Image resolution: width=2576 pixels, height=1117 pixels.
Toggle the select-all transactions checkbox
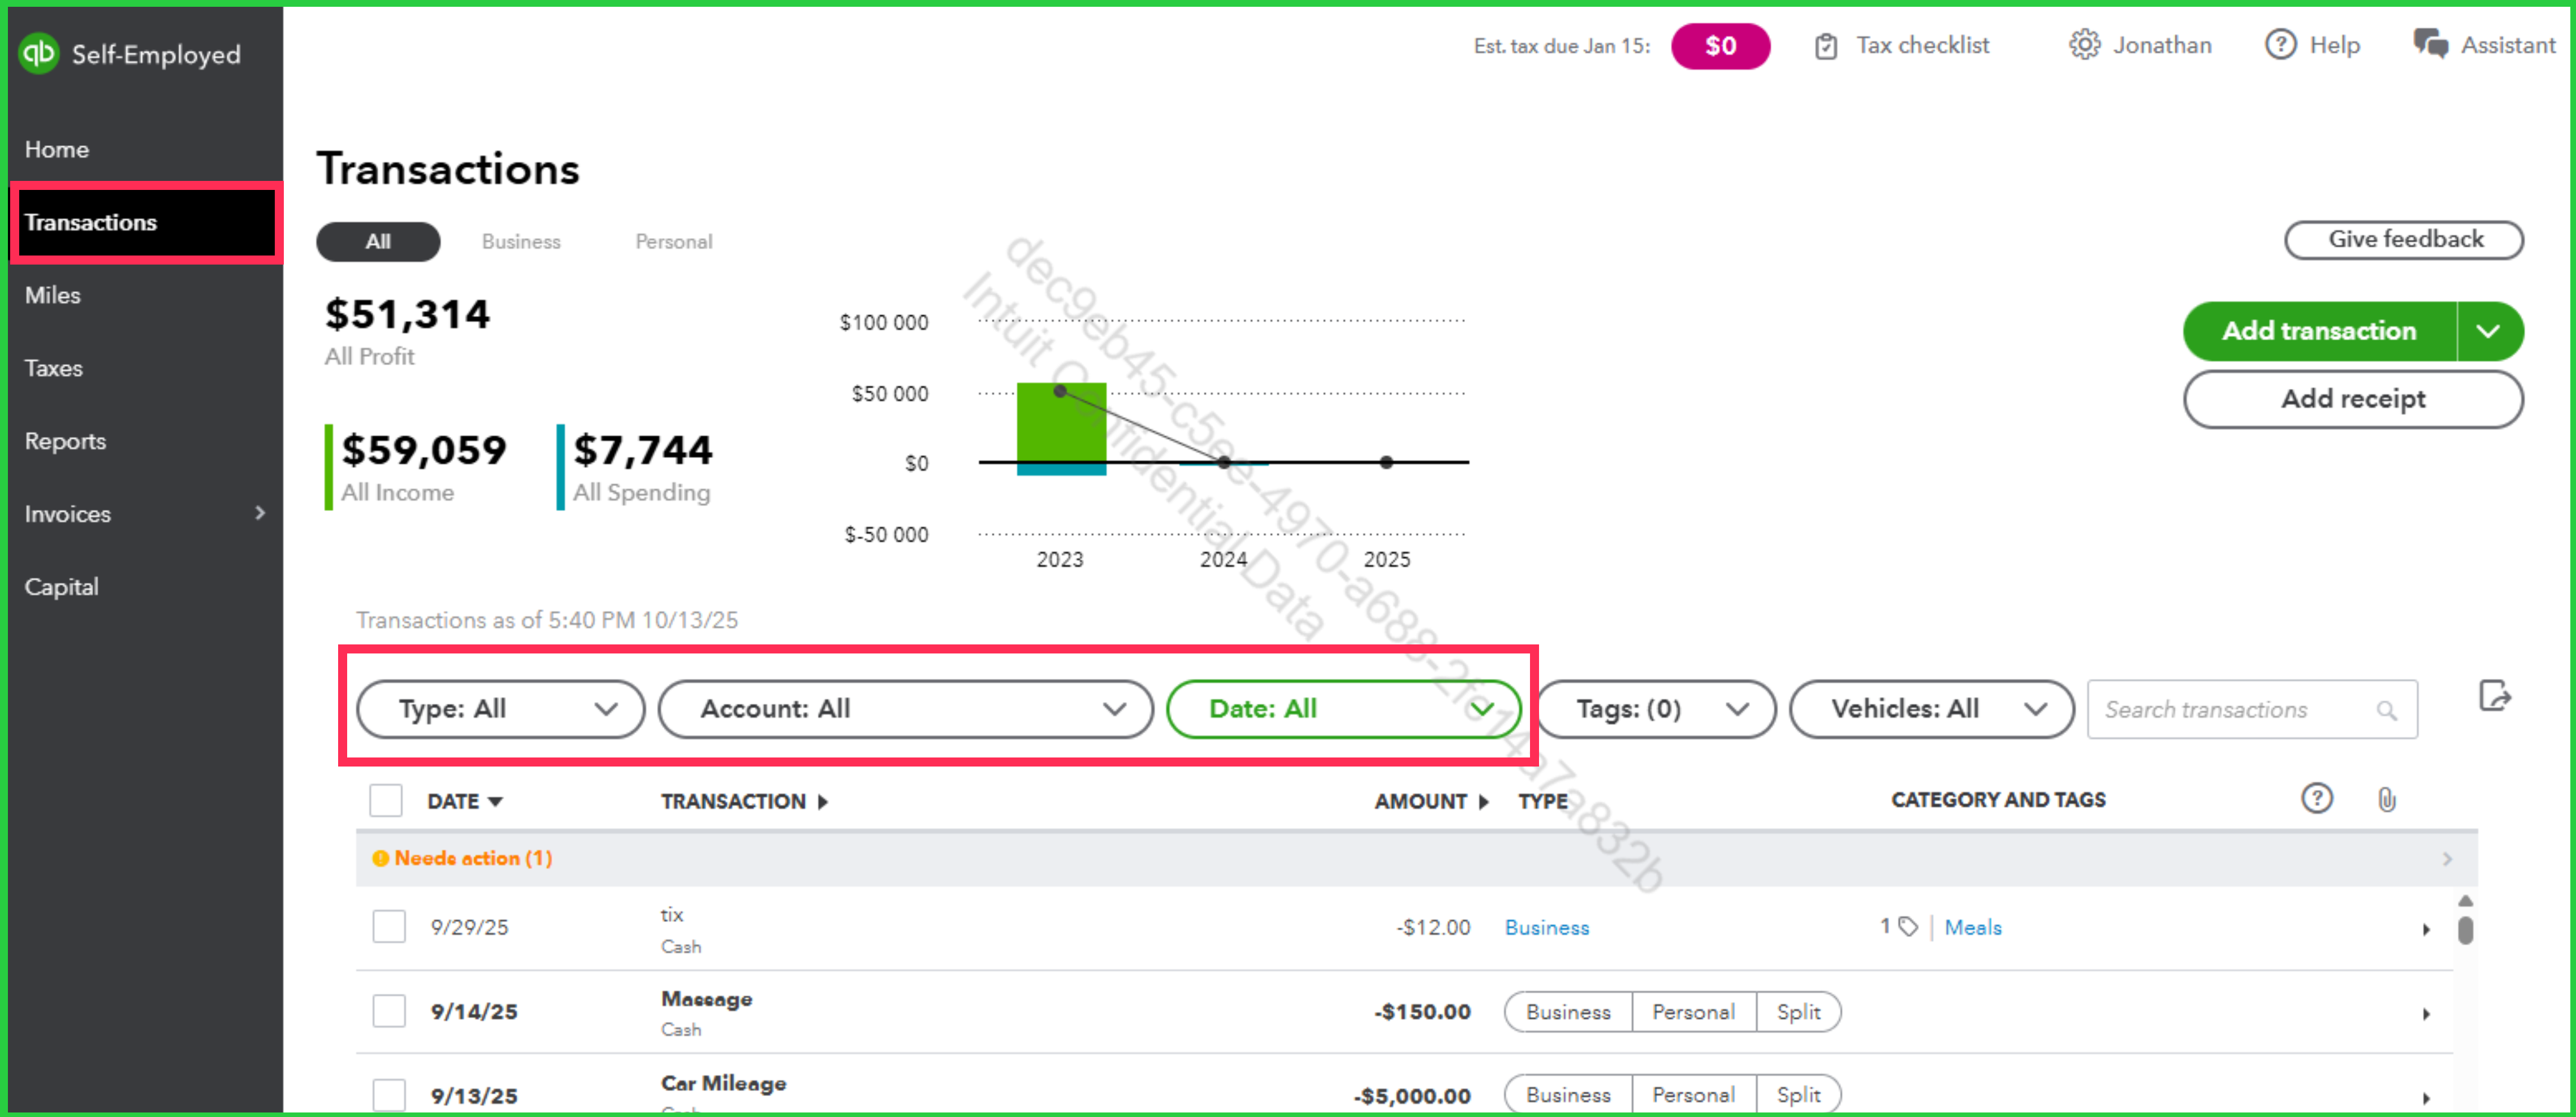point(386,800)
